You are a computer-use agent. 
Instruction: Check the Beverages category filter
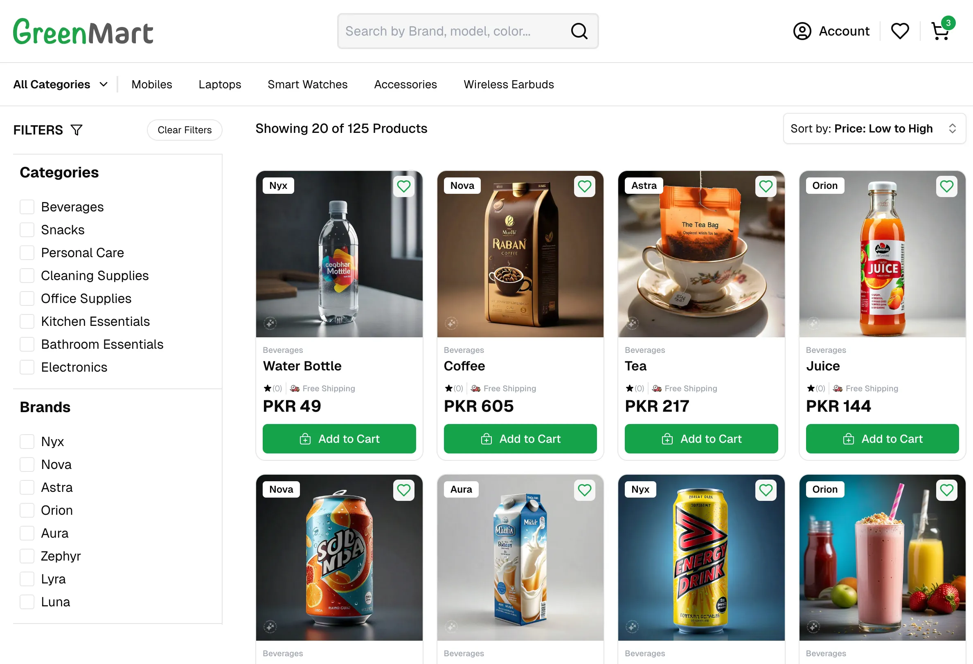pyautogui.click(x=27, y=207)
